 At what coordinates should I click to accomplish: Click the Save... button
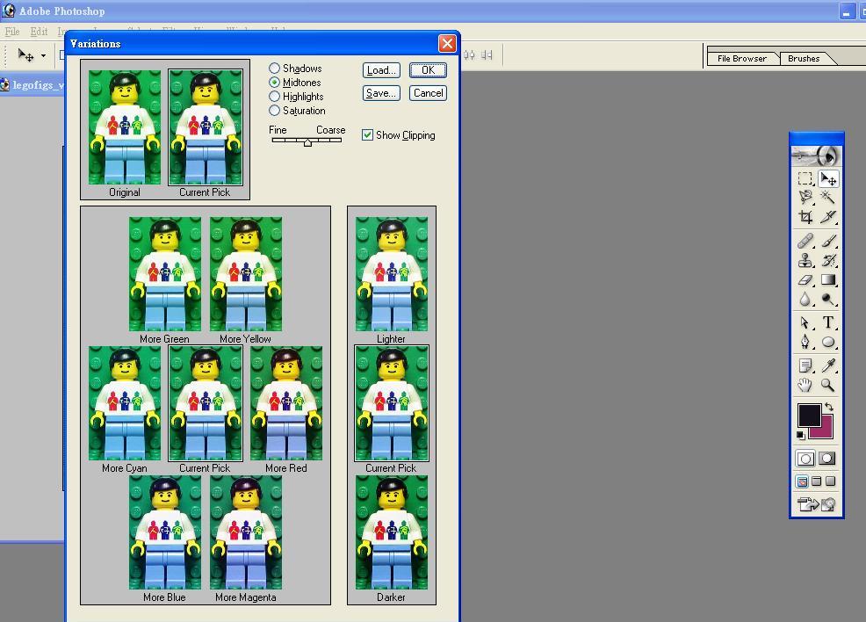tap(381, 93)
